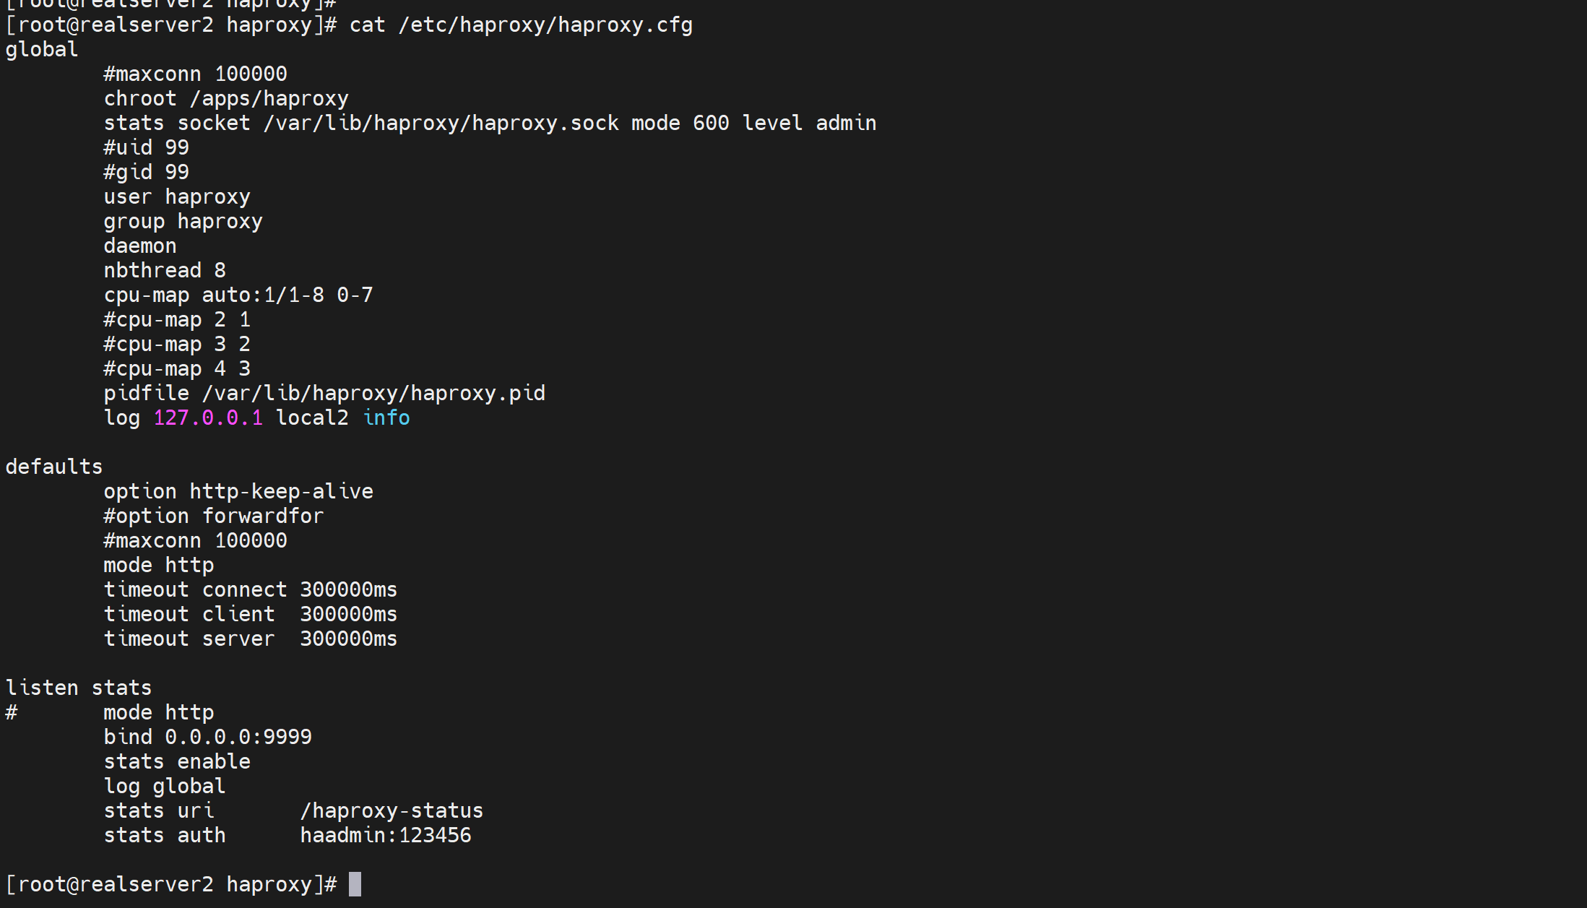Image resolution: width=1587 pixels, height=908 pixels.
Task: Click the /etc/haproxy/haproxy.cfg file path
Action: pos(545,25)
